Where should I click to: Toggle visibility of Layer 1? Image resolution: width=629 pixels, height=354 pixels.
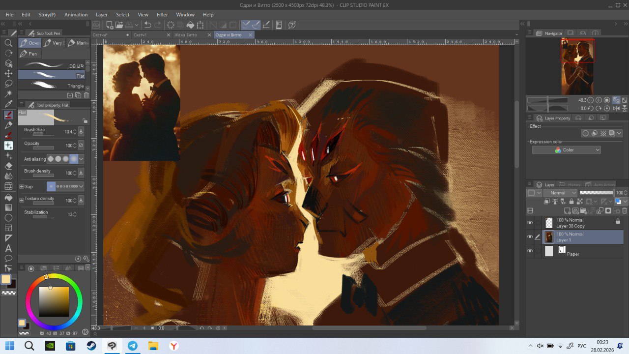point(530,237)
